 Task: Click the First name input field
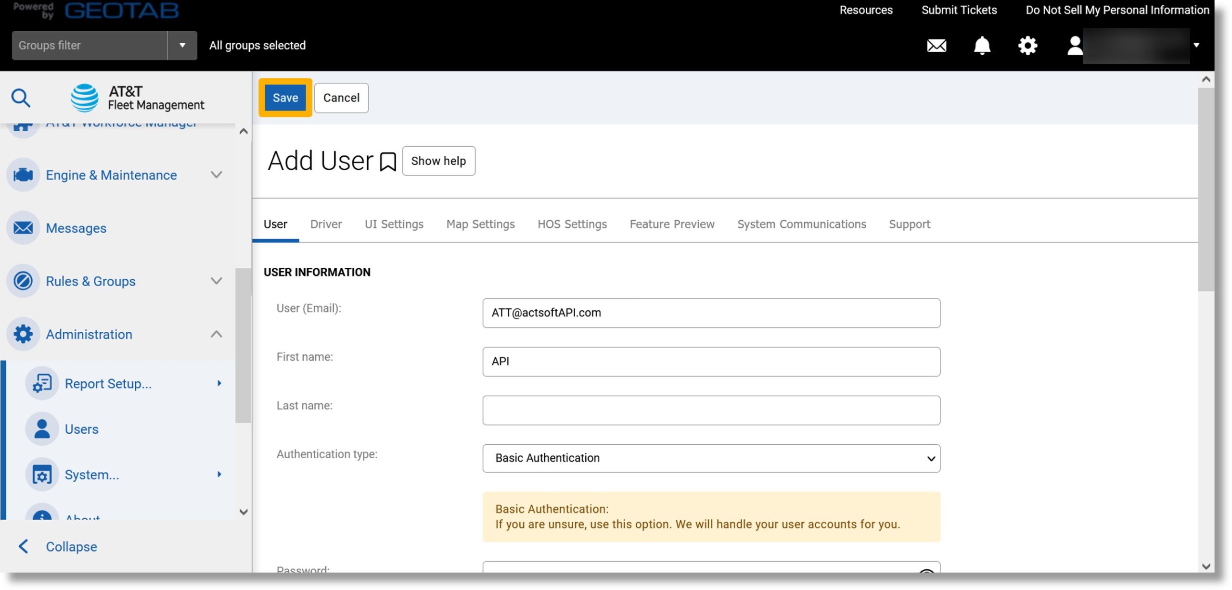[711, 362]
